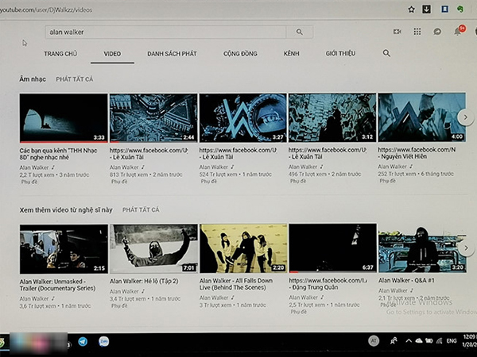The image size is (477, 357).
Task: Click the ENG language indicator
Action: pos(452,341)
